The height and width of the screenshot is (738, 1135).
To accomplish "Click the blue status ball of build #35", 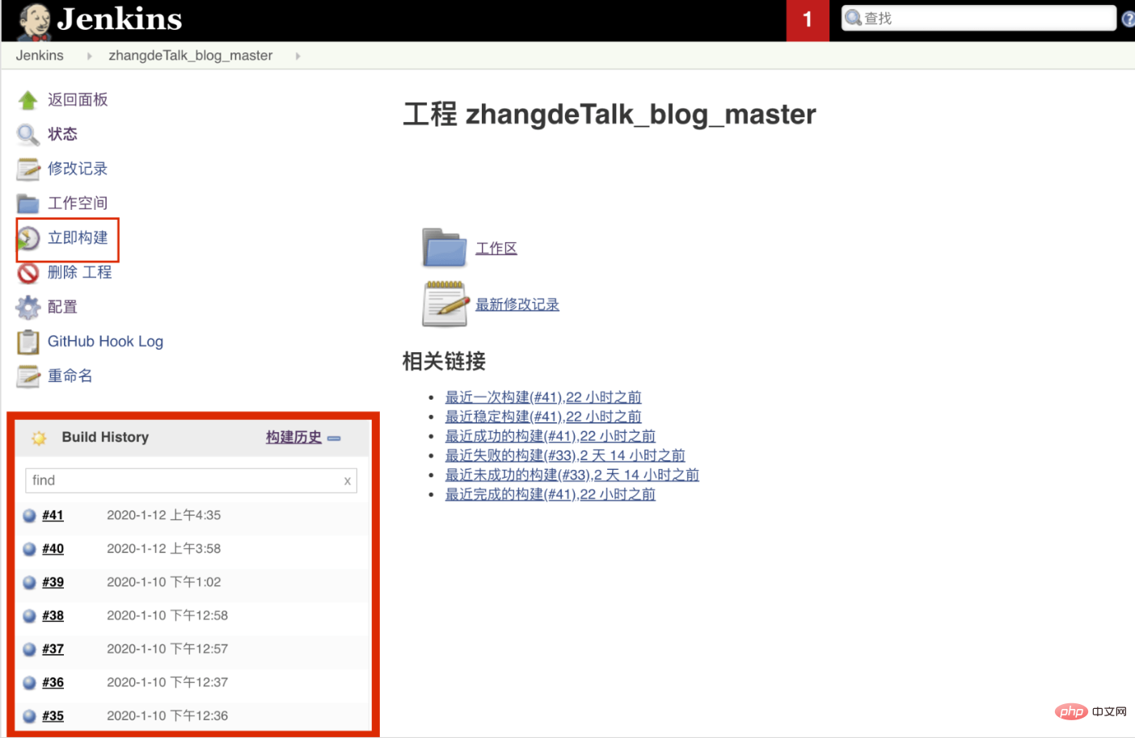I will coord(30,716).
